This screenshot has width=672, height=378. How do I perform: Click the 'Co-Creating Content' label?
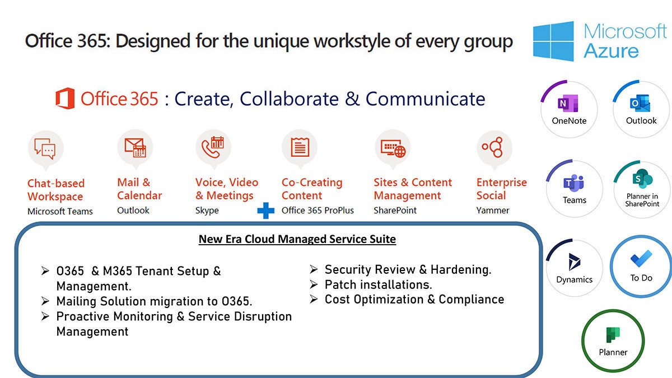coord(312,189)
